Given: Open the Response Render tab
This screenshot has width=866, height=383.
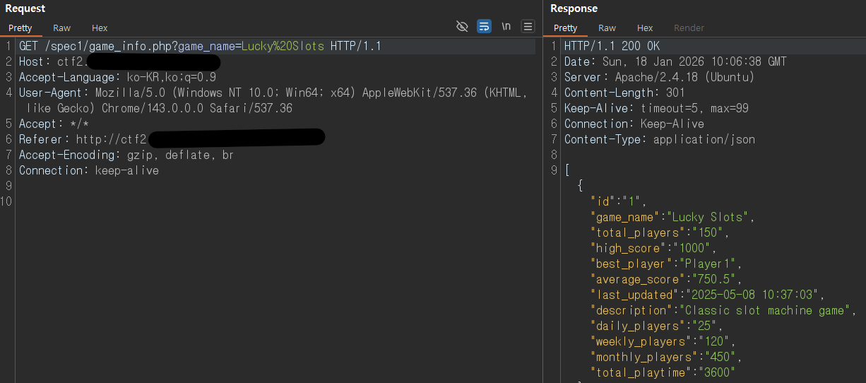Looking at the screenshot, I should [689, 28].
